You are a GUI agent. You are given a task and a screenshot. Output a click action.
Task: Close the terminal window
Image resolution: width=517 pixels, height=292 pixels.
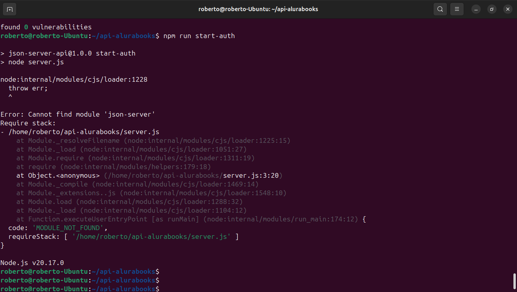(508, 9)
